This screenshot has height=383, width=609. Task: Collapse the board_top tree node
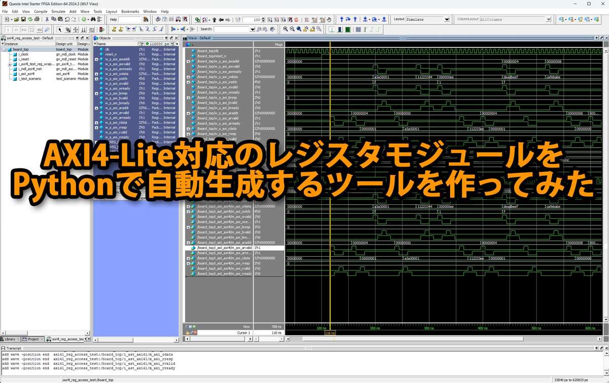click(x=4, y=50)
